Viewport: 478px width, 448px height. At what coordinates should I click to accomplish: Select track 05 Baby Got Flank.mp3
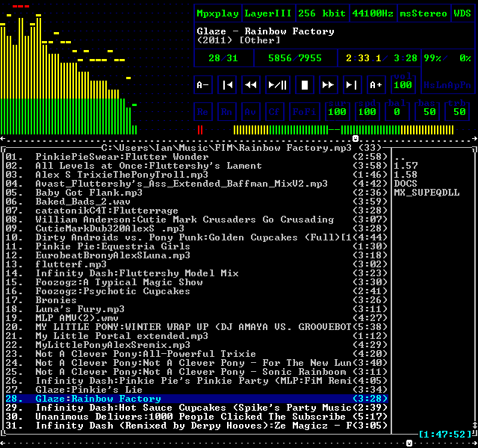196,193
